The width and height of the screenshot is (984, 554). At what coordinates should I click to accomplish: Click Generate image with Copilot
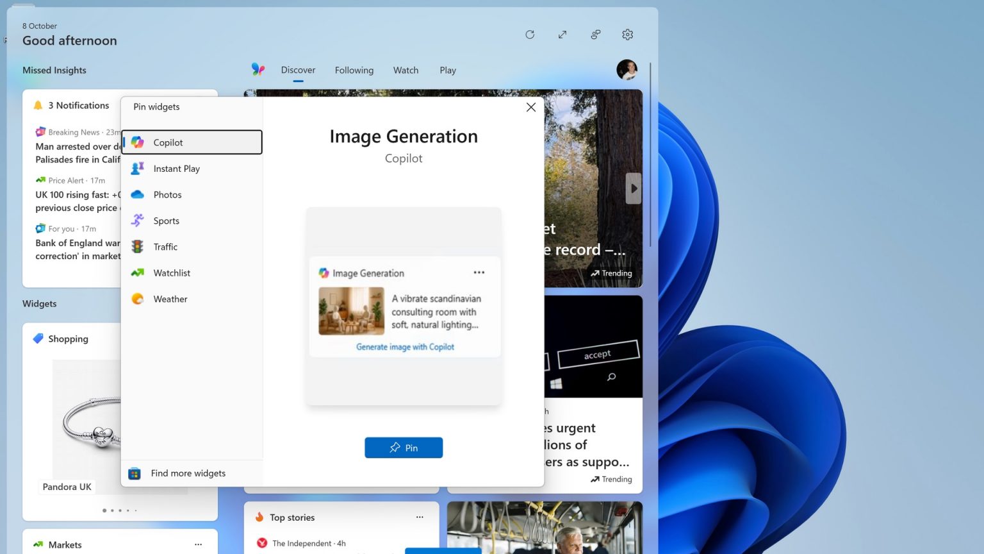(x=405, y=346)
